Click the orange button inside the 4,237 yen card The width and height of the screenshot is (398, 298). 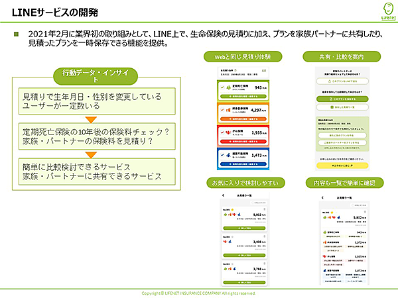243,119
